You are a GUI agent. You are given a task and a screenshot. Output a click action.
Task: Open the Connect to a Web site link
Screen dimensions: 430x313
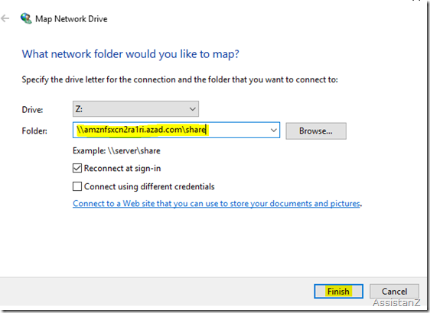tap(217, 204)
